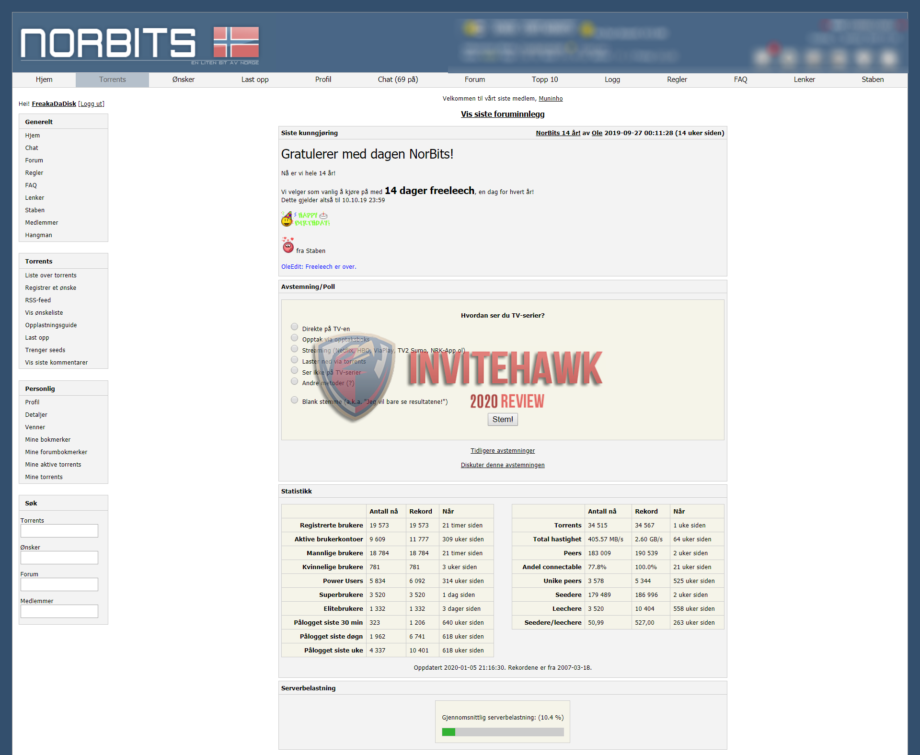Image resolution: width=920 pixels, height=755 pixels.
Task: Select 'Laster ned via torrents' option
Action: (x=294, y=360)
